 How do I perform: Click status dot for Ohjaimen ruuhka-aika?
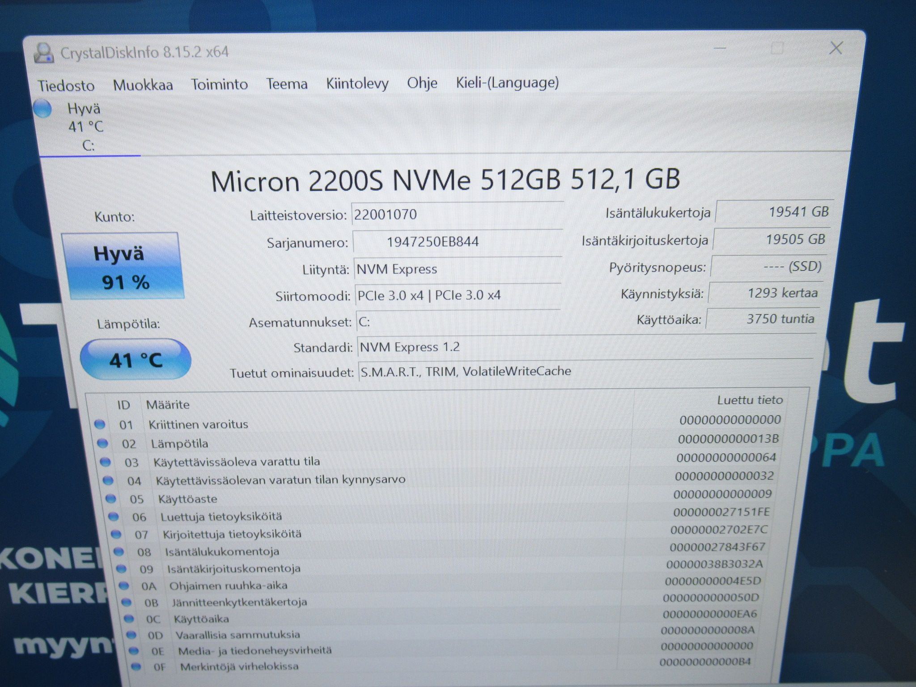(x=123, y=585)
